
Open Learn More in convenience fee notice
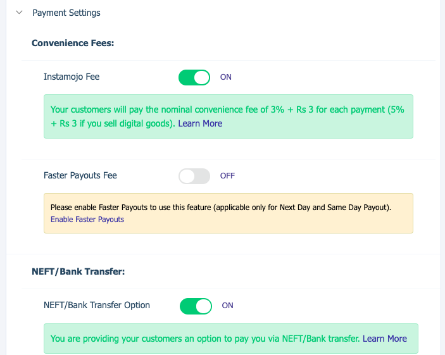[x=200, y=123]
